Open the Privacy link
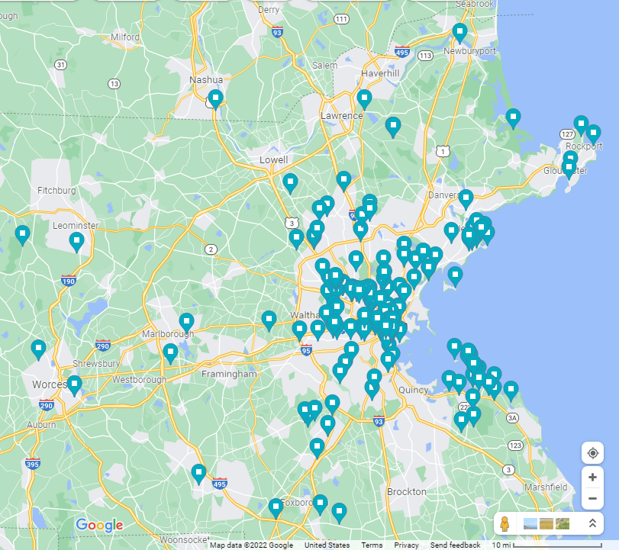Viewport: 619px width, 550px height. coord(406,545)
